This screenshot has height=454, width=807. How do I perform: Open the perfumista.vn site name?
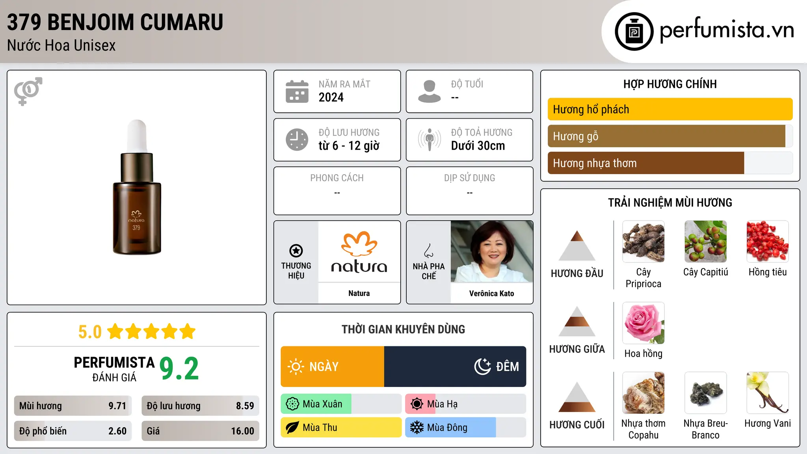(727, 30)
